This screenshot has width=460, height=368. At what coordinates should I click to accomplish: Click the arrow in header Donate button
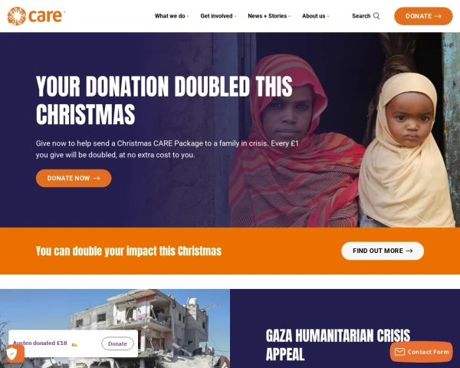438,16
